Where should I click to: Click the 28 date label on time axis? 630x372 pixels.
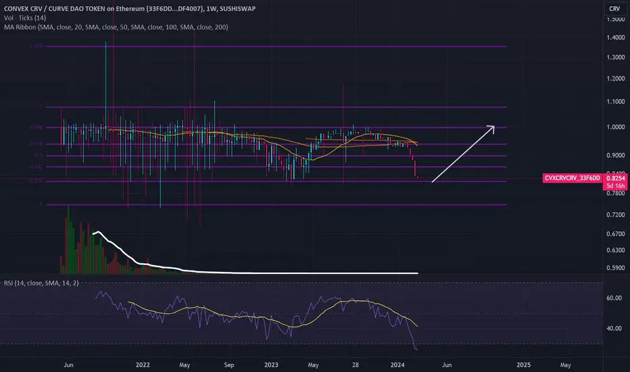355,365
